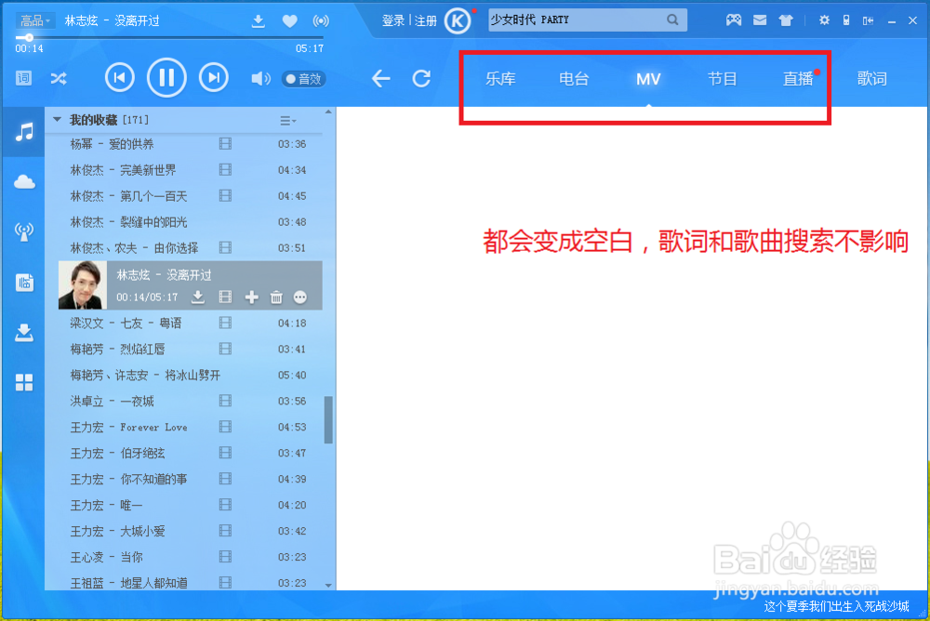Switch to mini mode icon next to minimize
The height and width of the screenshot is (621, 930).
[869, 20]
